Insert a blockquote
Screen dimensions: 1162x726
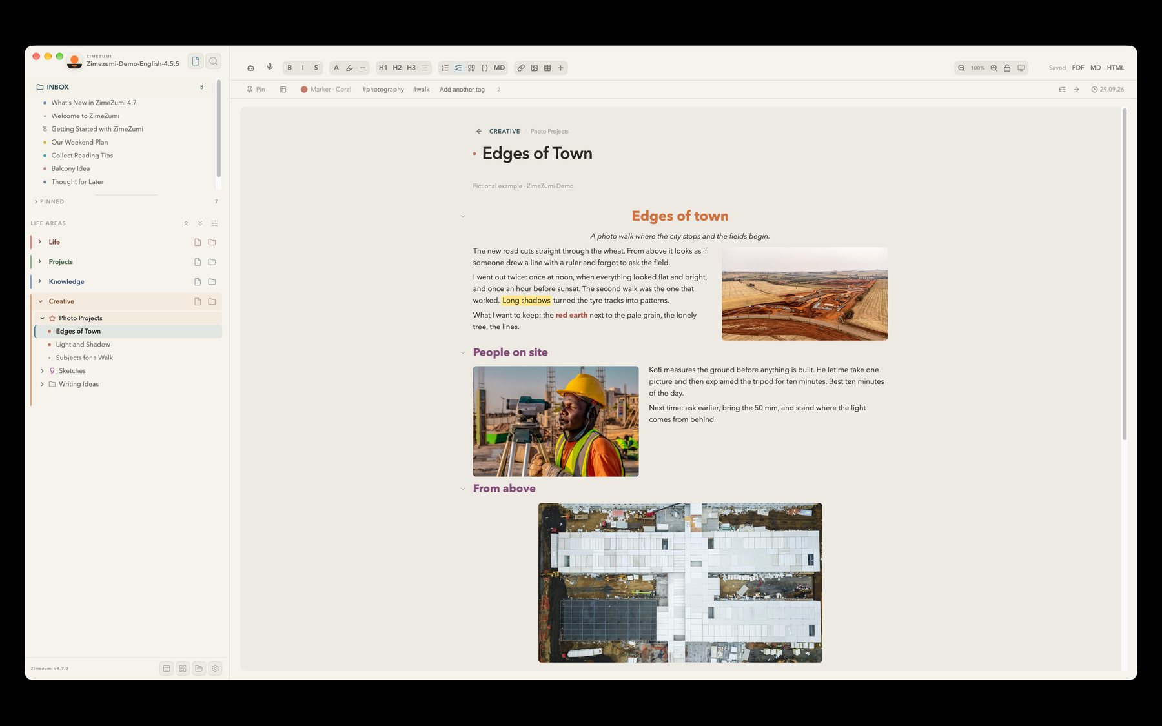point(471,68)
